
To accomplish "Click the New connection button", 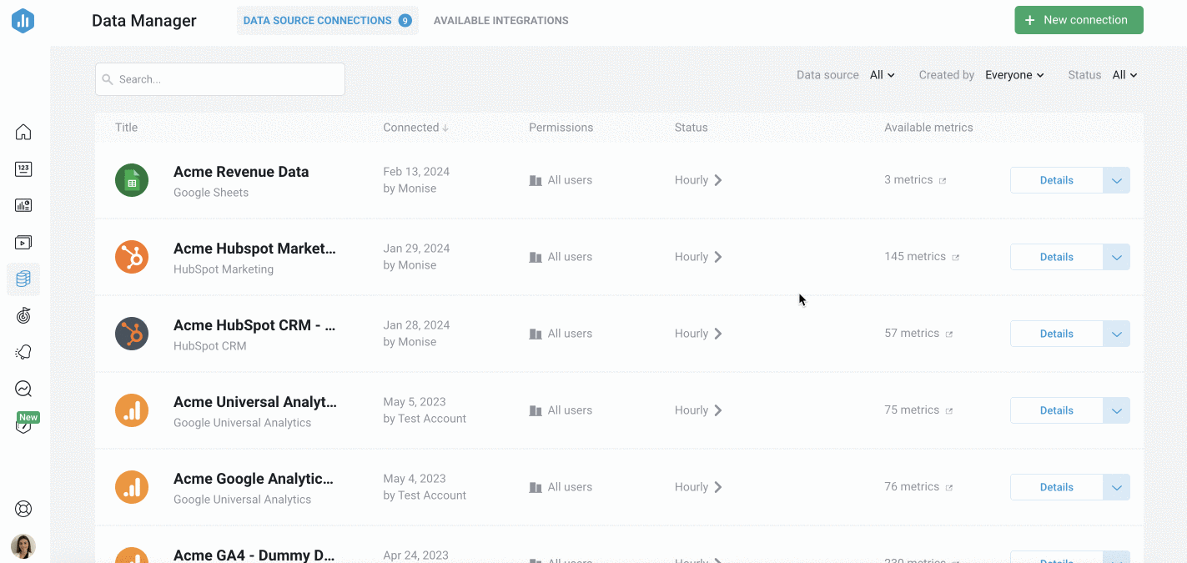I will (1079, 20).
